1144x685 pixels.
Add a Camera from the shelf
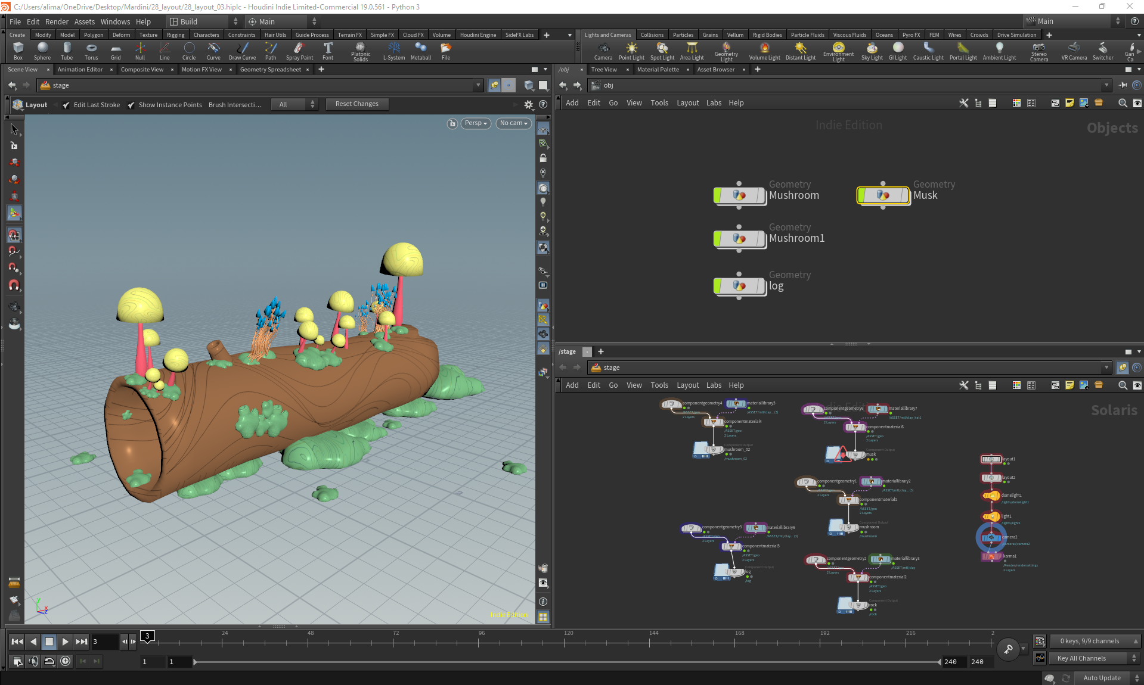tap(603, 51)
